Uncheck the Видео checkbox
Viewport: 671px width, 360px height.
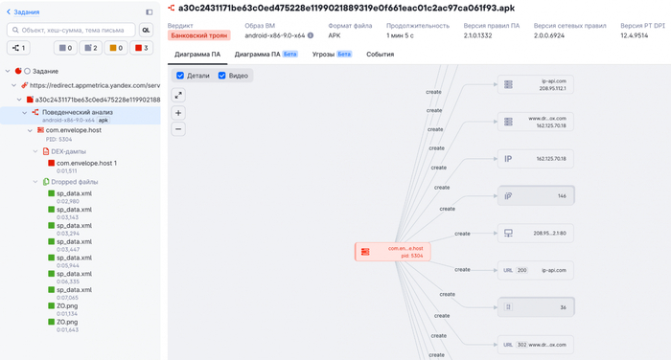point(221,76)
